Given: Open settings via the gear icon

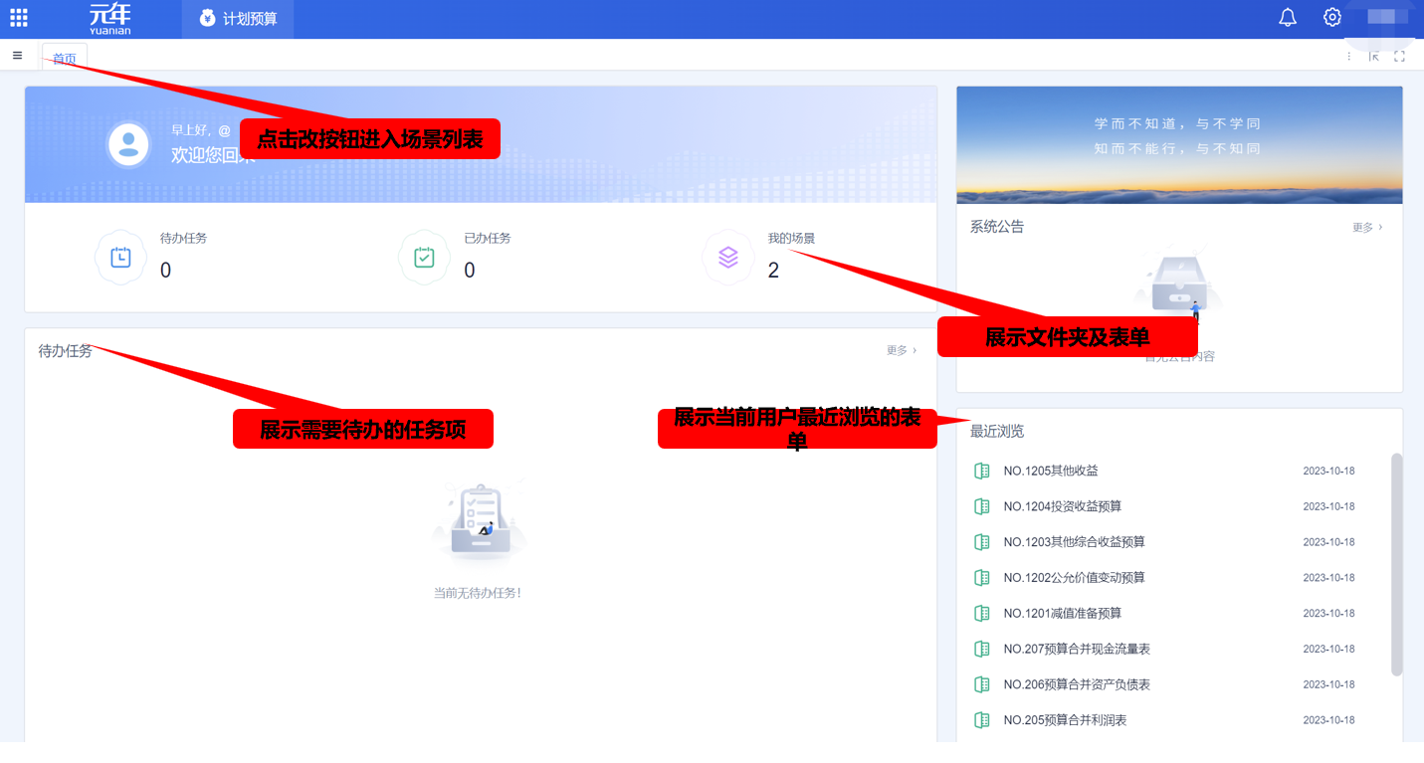Looking at the screenshot, I should (1331, 18).
